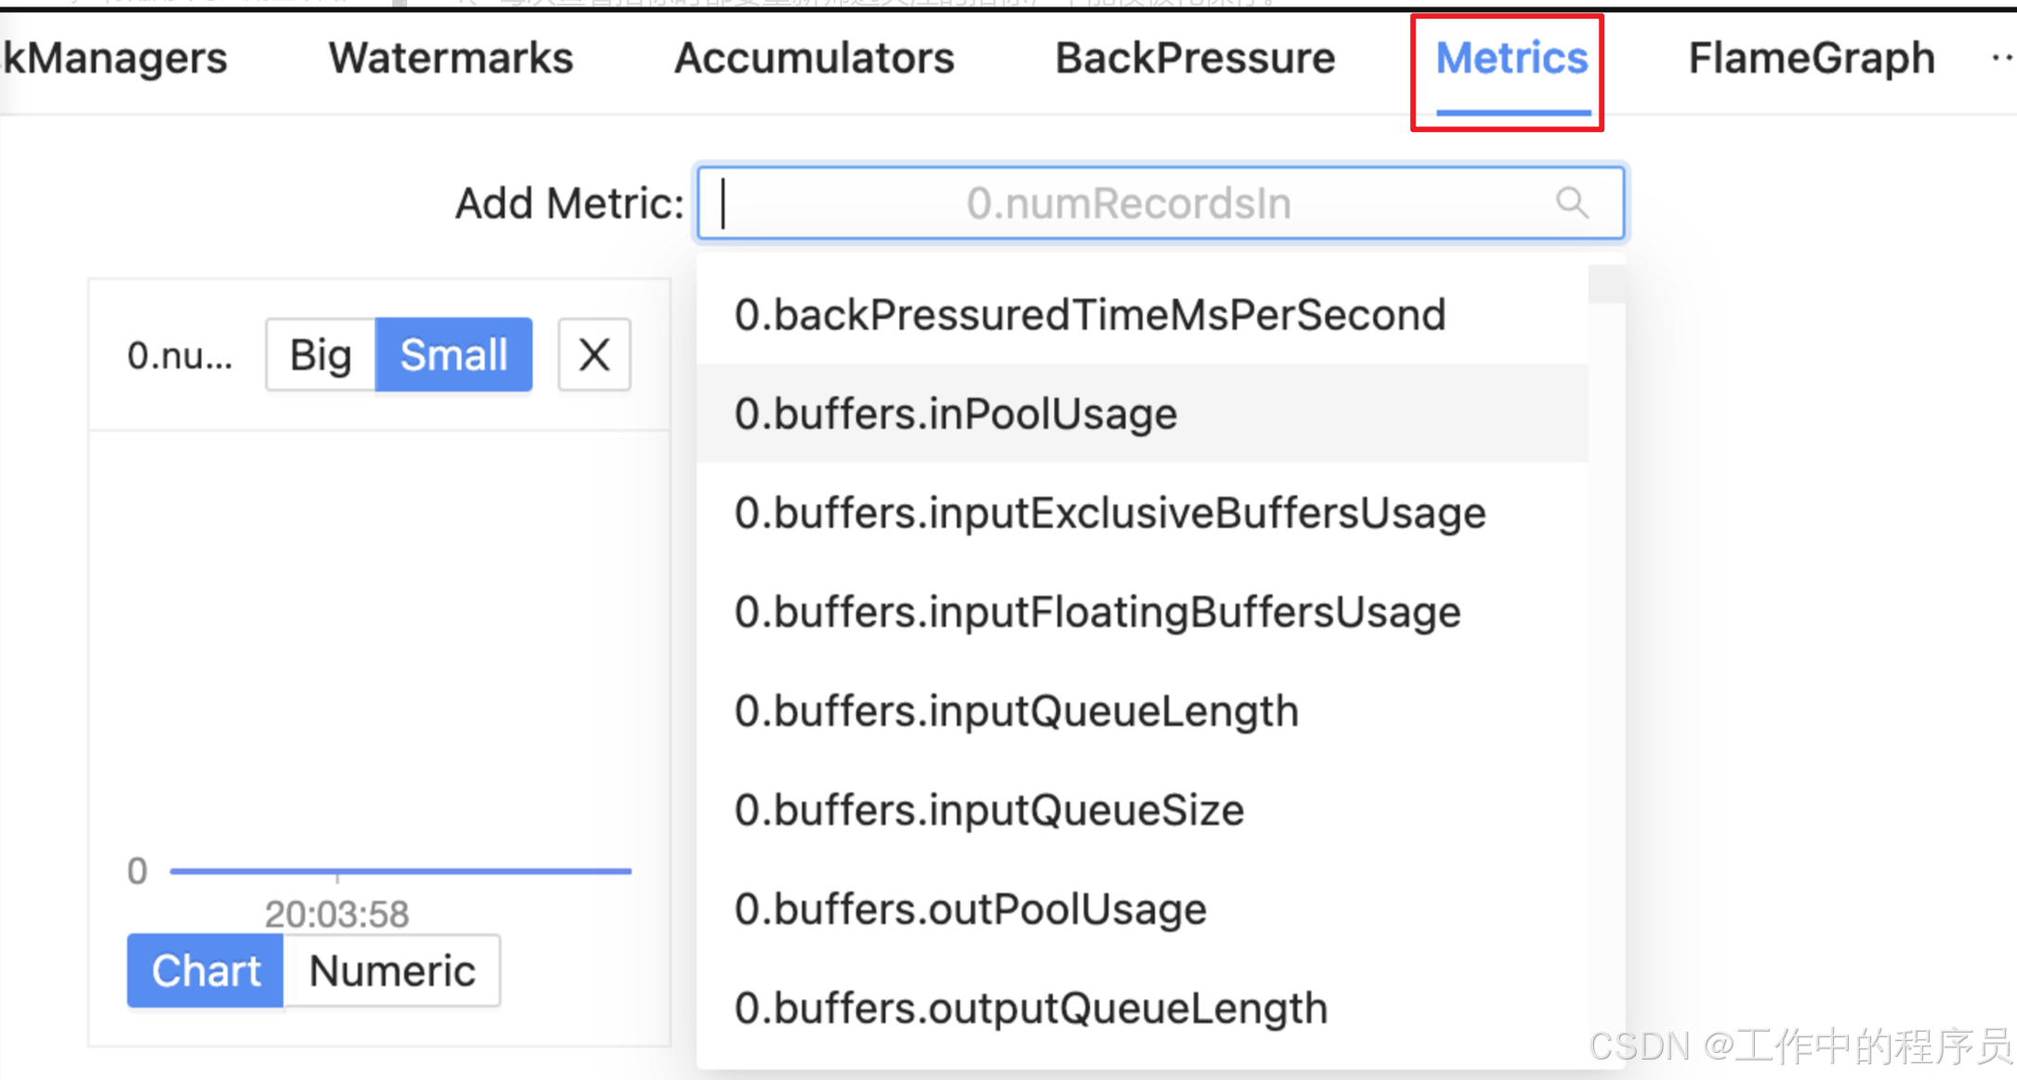Screen dimensions: 2017x1080
Task: Set chart size to Small
Action: point(454,354)
